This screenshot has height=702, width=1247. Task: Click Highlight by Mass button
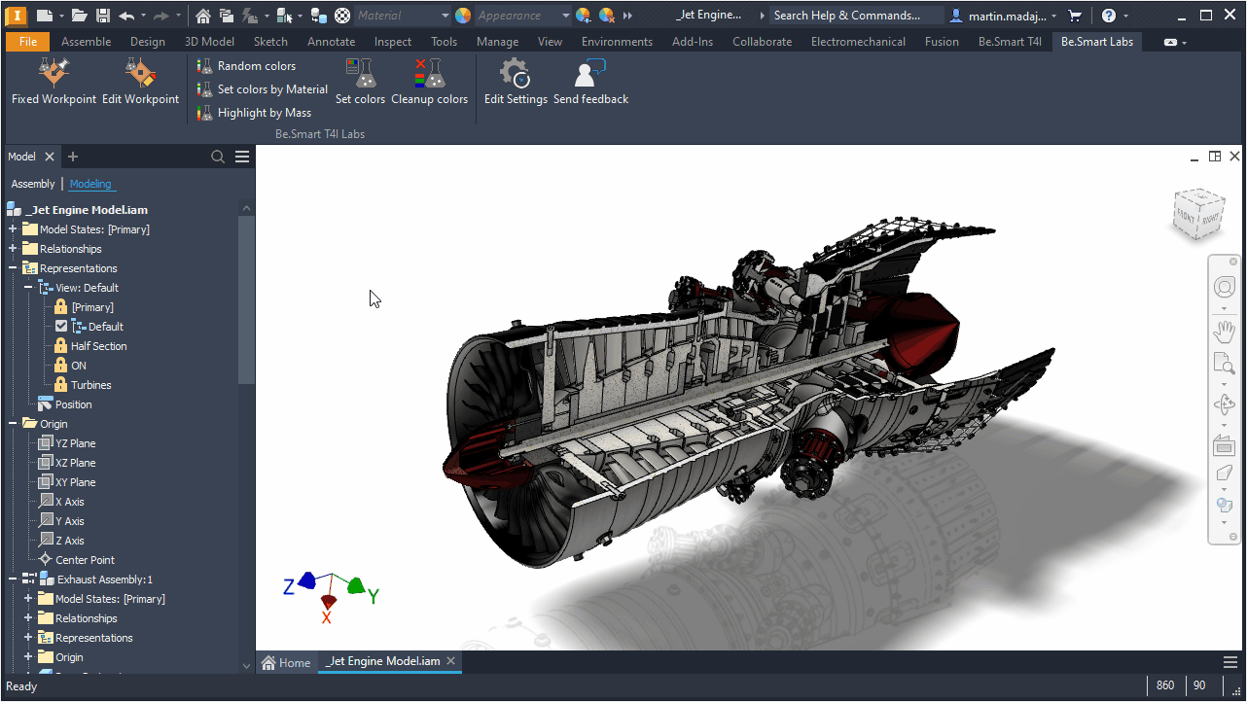(x=264, y=113)
